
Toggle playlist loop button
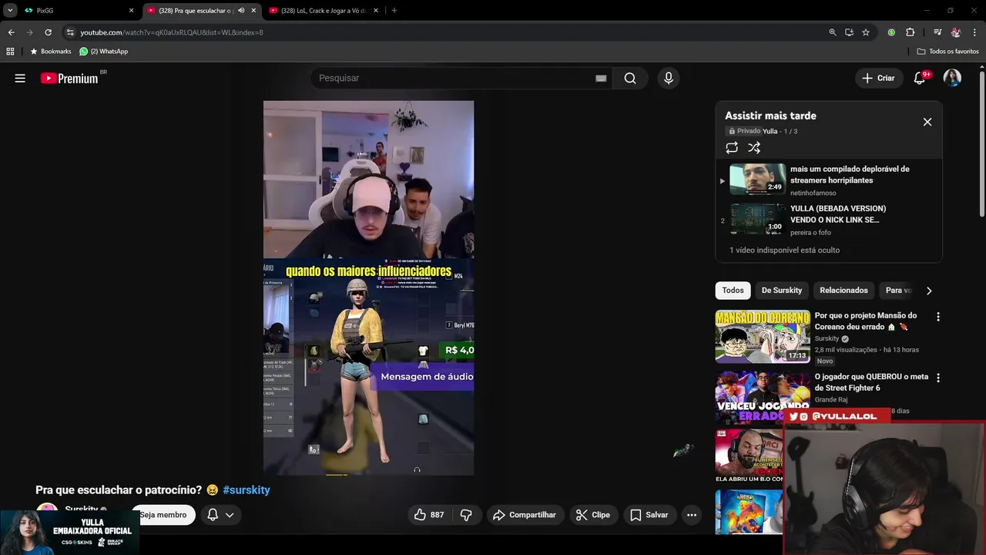click(732, 147)
